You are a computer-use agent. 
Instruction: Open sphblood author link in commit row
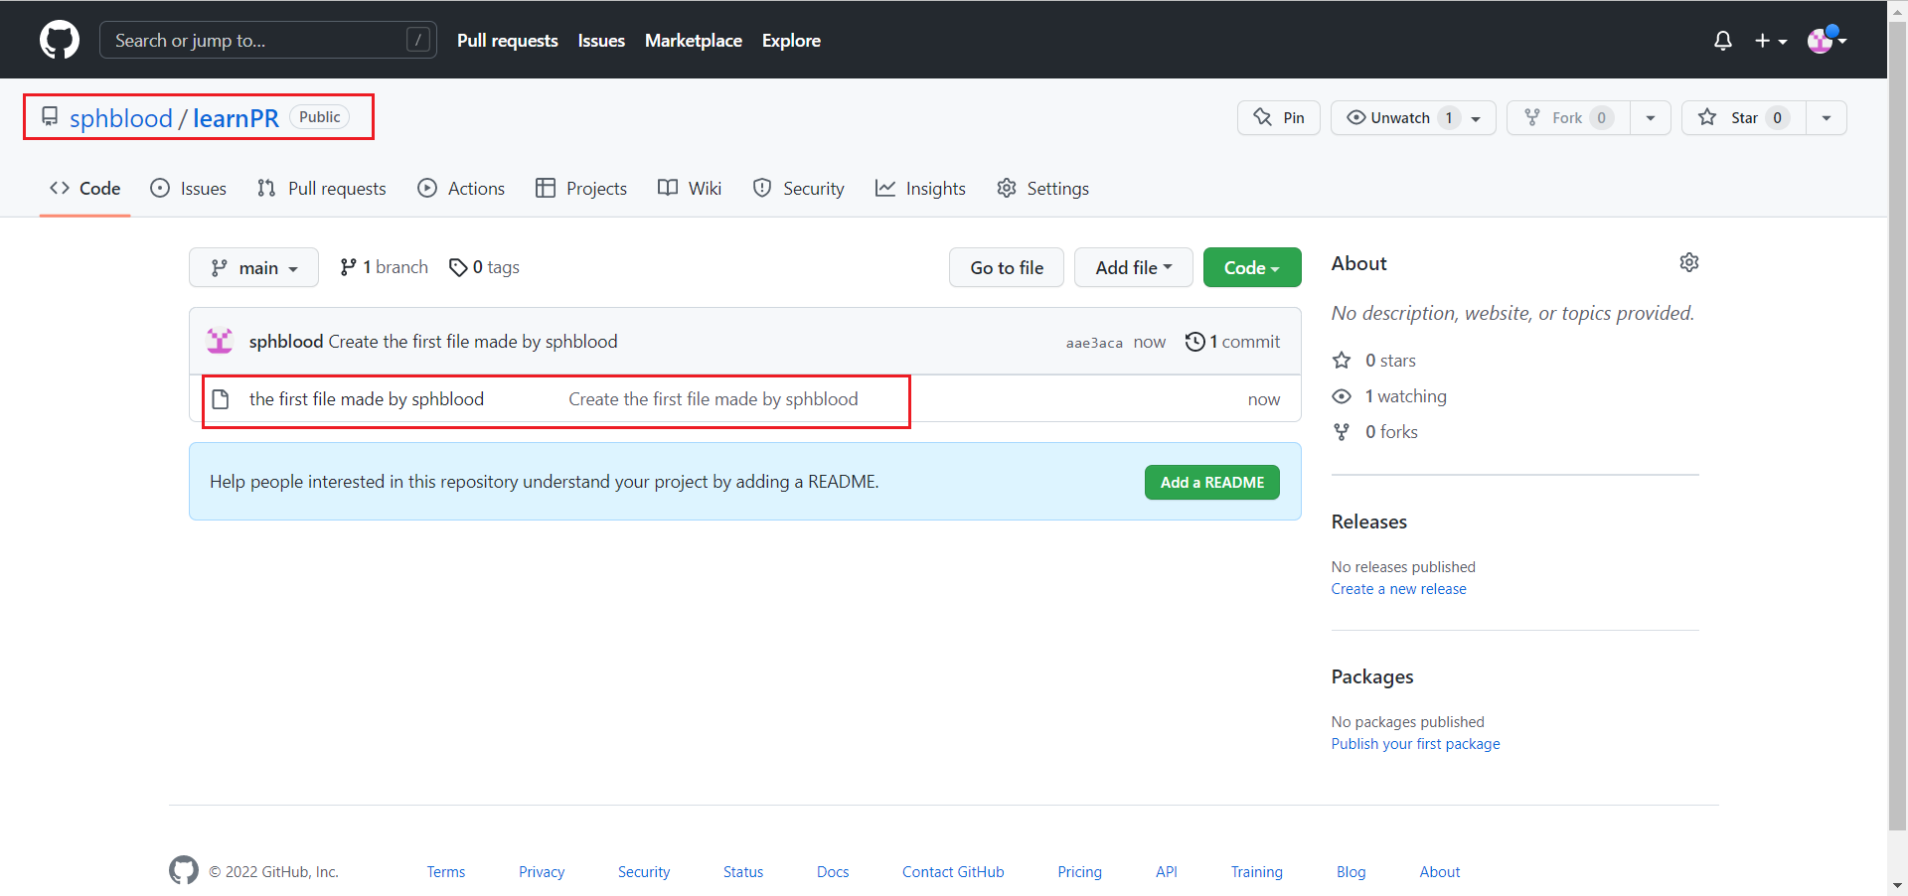(x=286, y=341)
